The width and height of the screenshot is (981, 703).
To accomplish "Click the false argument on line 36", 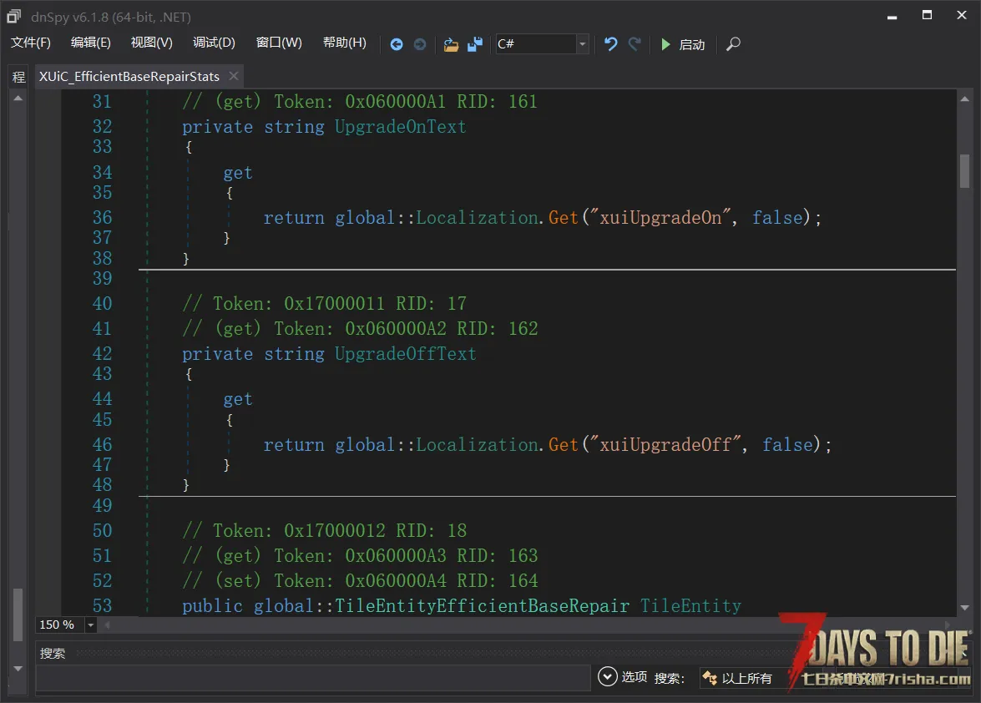I will (x=777, y=217).
